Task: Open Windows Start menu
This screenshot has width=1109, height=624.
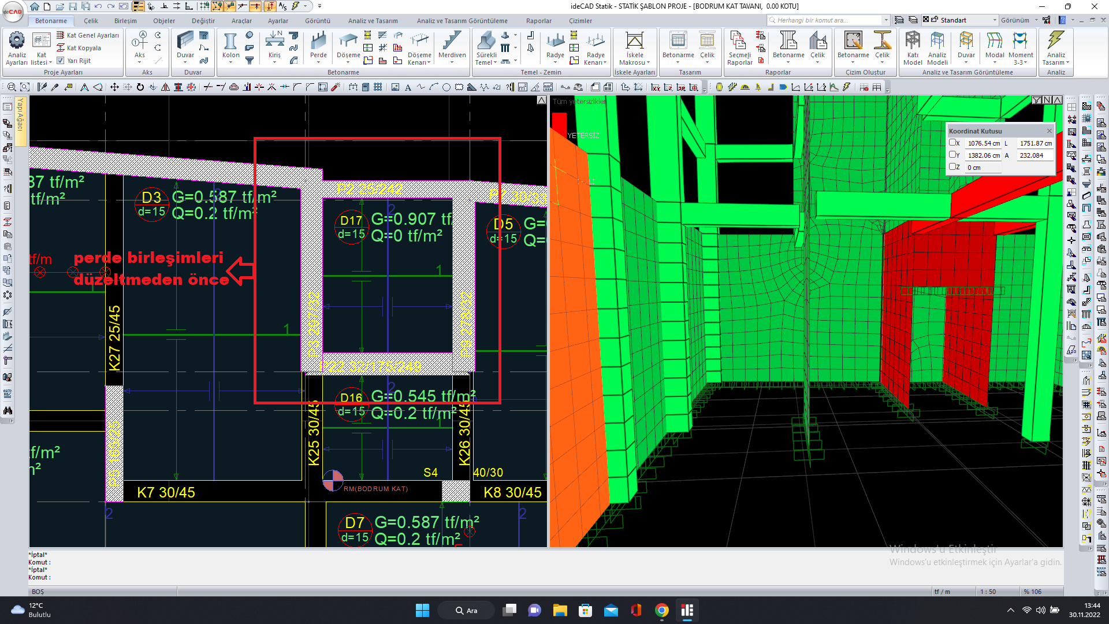Action: [422, 610]
